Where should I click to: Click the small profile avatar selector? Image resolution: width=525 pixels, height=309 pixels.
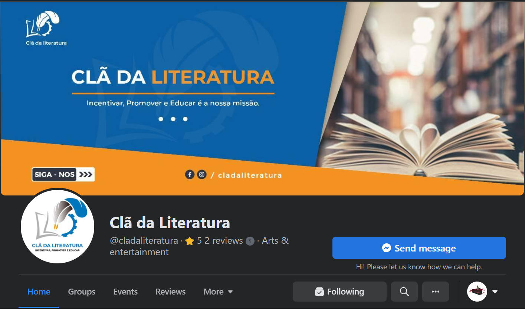coord(477,292)
